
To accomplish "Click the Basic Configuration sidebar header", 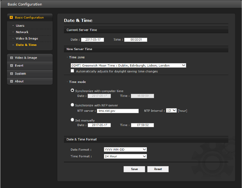I will (30, 17).
